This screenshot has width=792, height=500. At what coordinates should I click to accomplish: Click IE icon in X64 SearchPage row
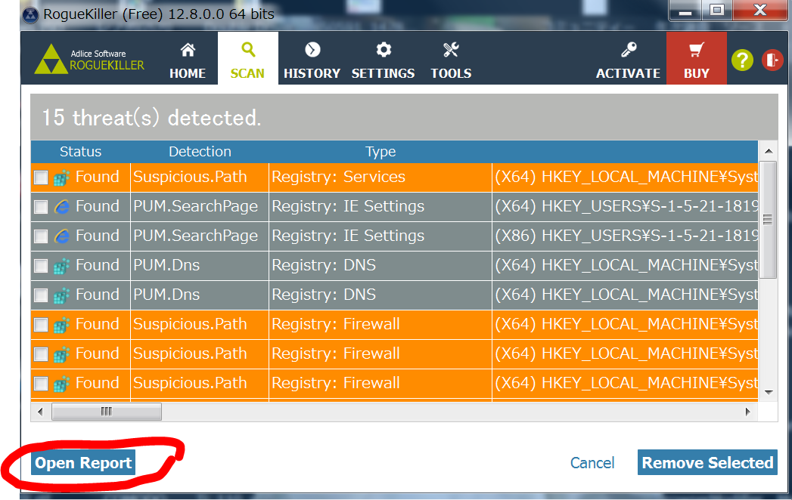click(61, 207)
